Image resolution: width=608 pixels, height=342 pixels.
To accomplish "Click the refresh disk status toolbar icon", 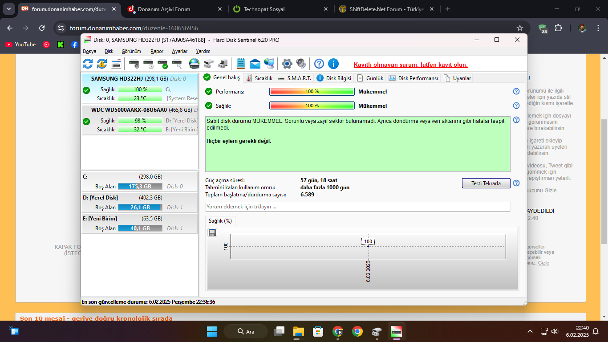I will coord(88,64).
